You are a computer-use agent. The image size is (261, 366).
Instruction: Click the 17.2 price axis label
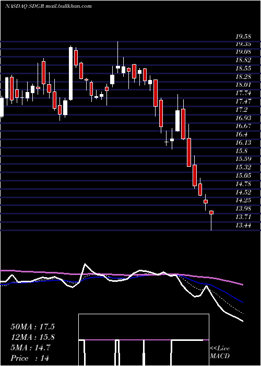(241, 110)
